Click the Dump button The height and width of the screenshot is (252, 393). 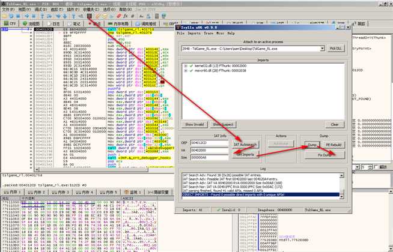point(312,145)
